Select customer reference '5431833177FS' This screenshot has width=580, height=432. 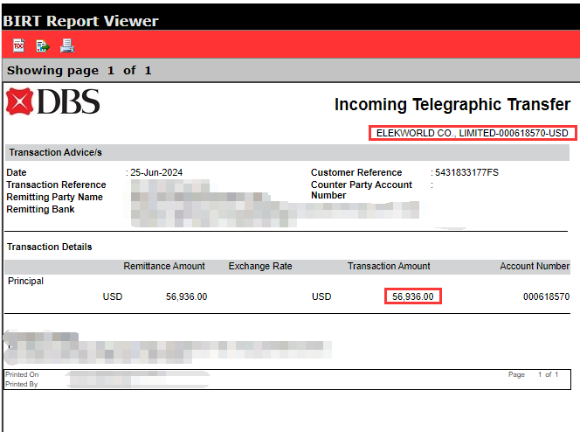pyautogui.click(x=466, y=172)
